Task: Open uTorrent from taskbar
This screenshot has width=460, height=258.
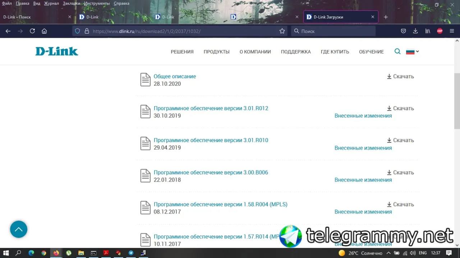Action: coord(69,253)
